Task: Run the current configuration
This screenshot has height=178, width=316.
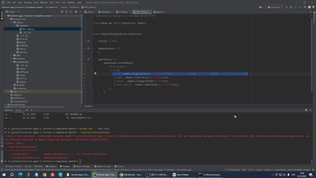Action: pyautogui.click(x=287, y=7)
